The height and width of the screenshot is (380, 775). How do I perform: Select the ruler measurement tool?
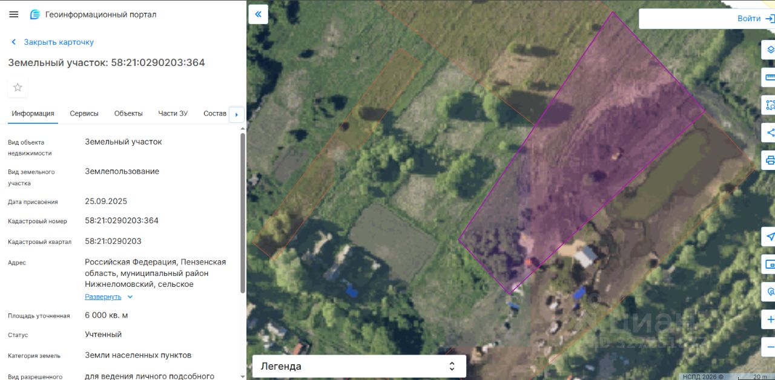[x=770, y=77]
